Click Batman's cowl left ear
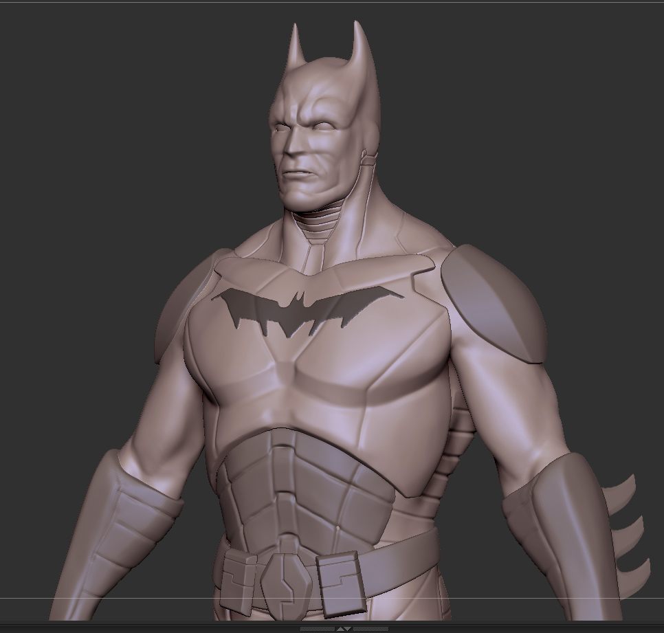 [x=297, y=41]
